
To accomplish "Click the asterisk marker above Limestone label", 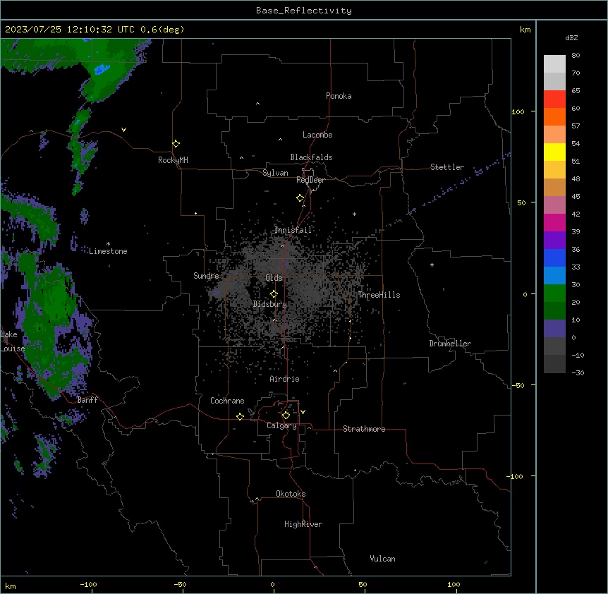I will (x=108, y=244).
